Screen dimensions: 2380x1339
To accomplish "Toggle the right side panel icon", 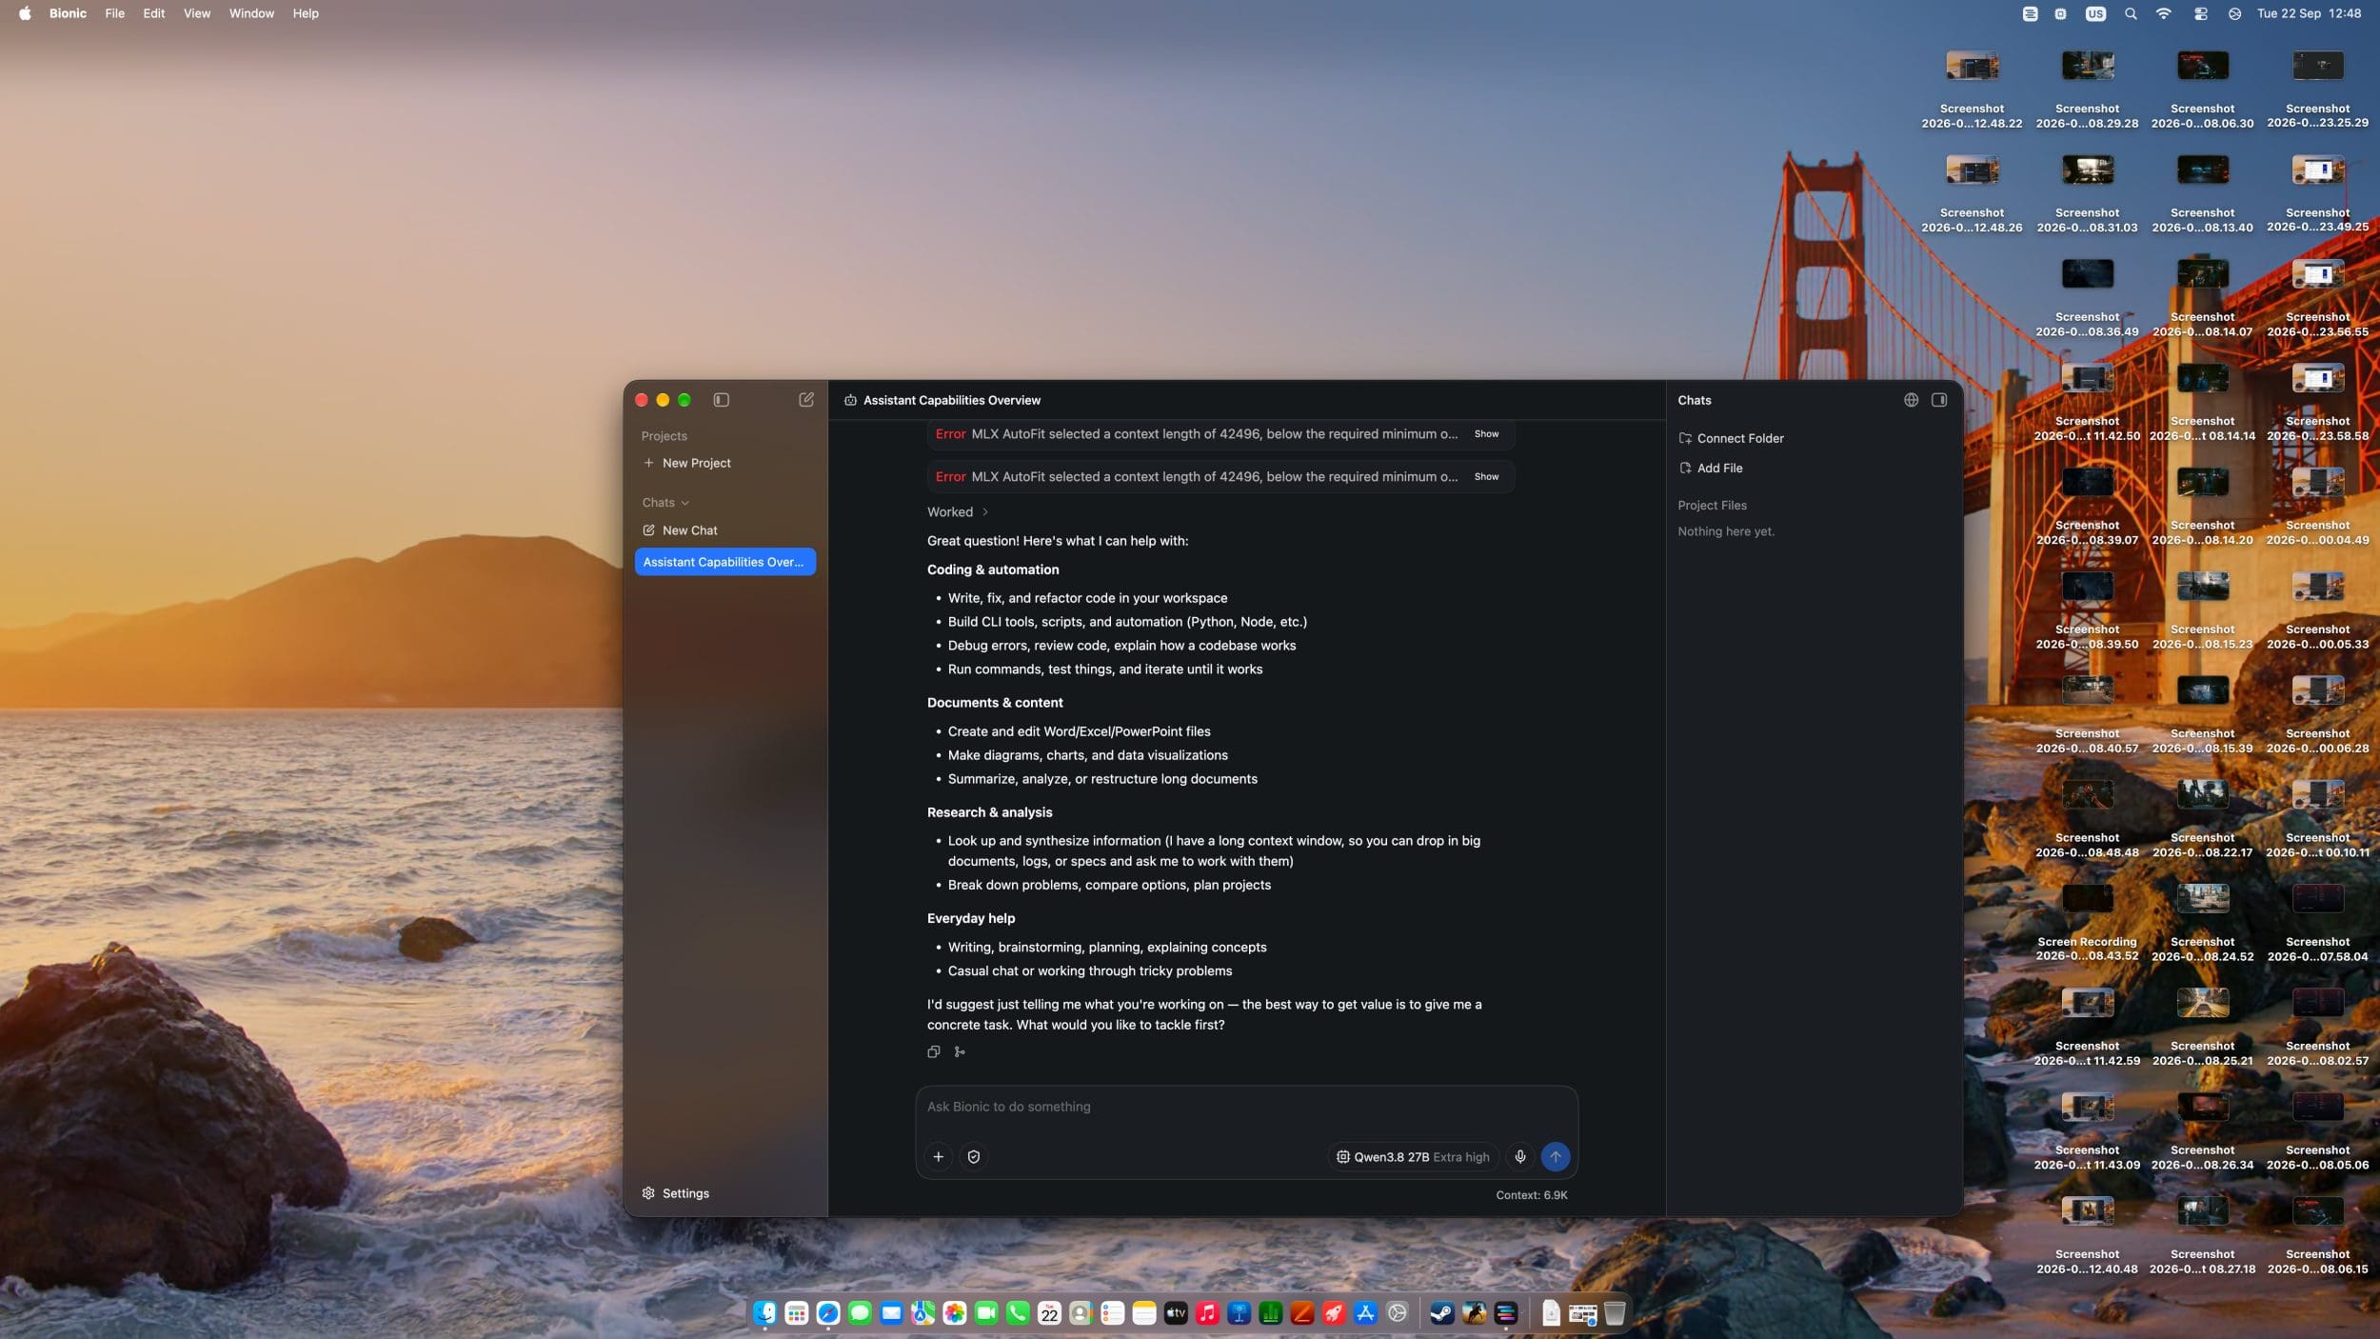I will 1939,400.
